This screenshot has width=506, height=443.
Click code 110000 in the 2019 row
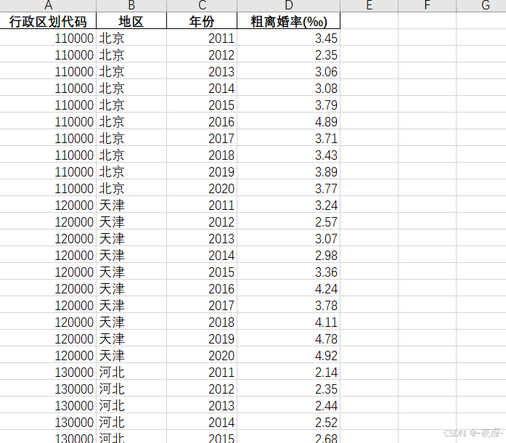coord(48,172)
